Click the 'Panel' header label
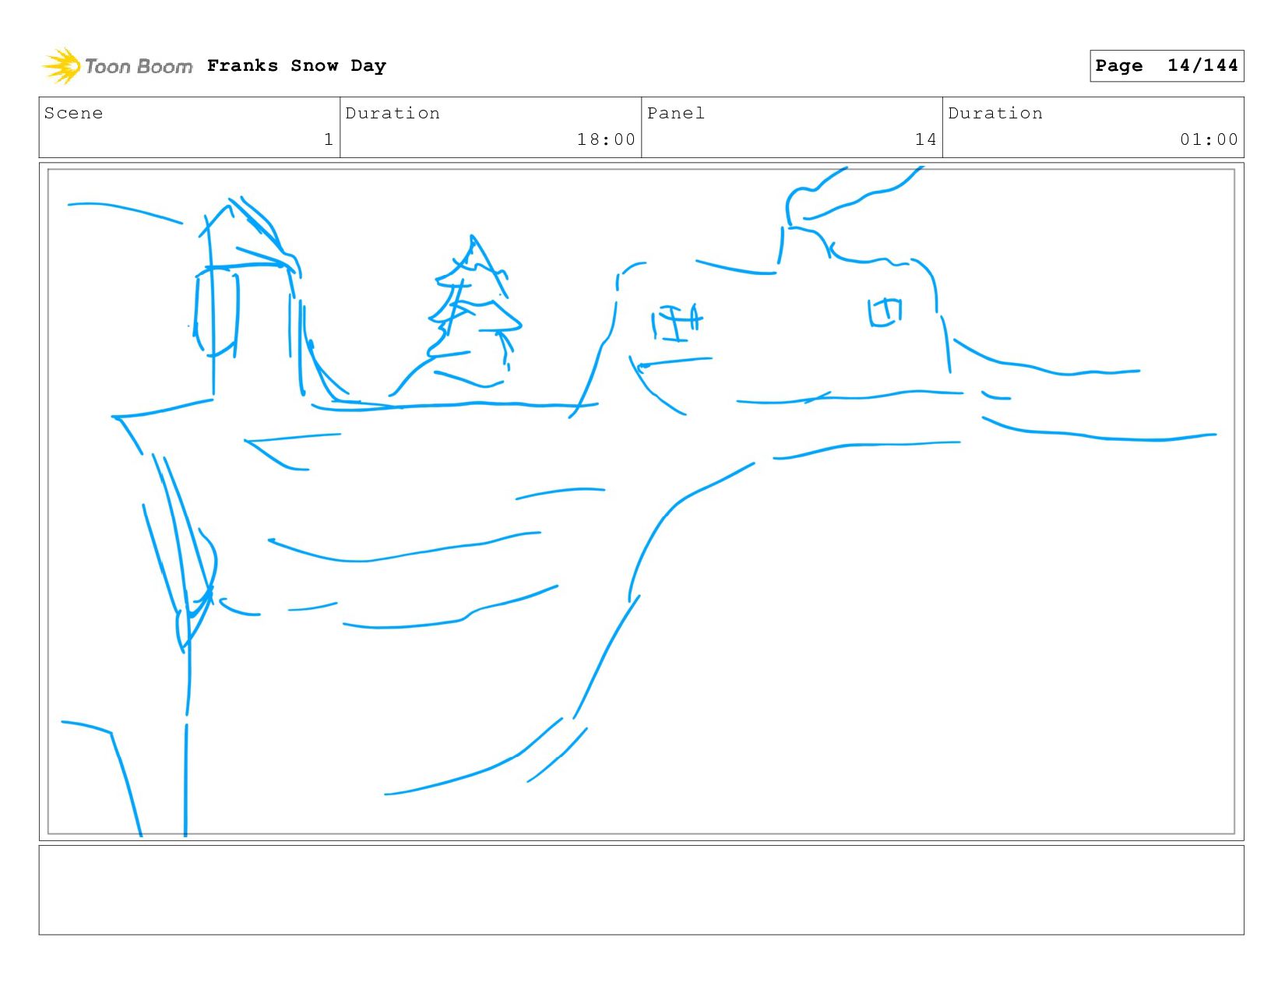 coord(676,113)
